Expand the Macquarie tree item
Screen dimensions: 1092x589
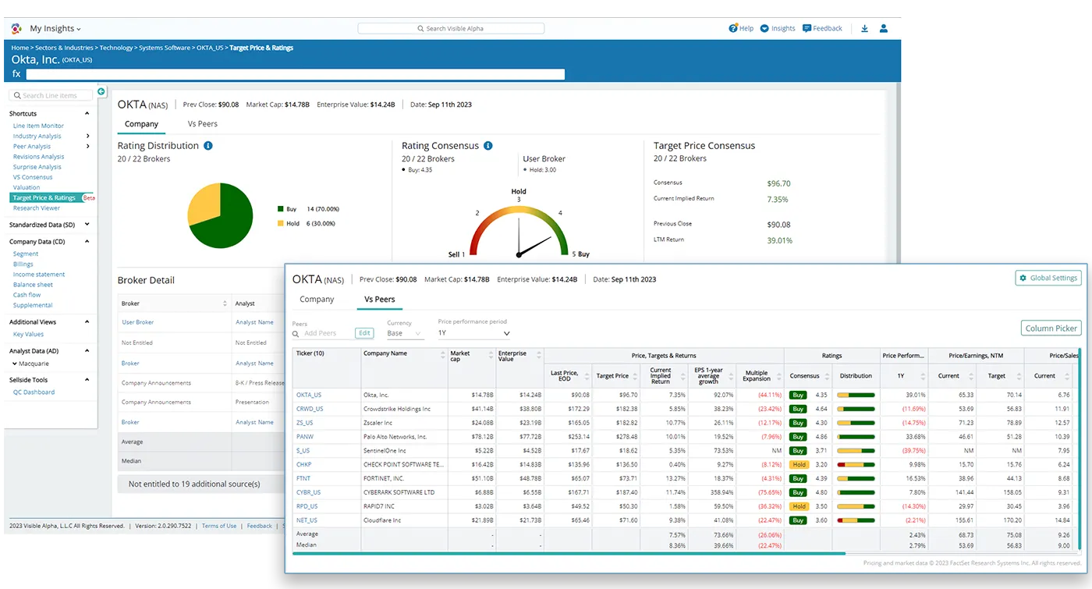15,364
